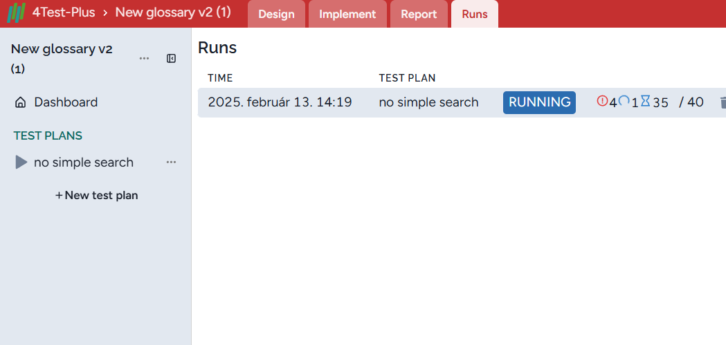Go to 4Test-Plus breadcrumb link
Screen dimensions: 726x345
point(64,12)
